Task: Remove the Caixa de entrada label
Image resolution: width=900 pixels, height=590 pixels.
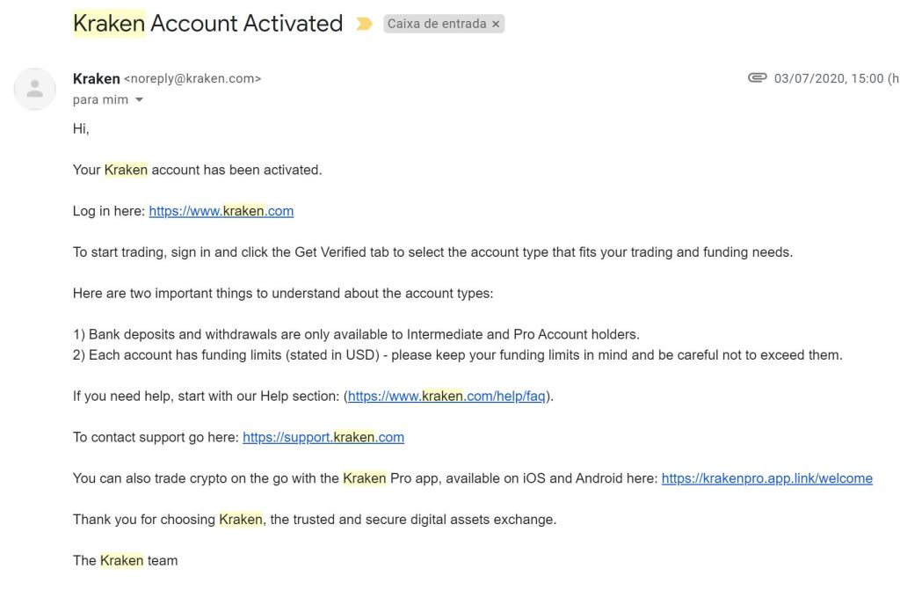Action: click(496, 25)
